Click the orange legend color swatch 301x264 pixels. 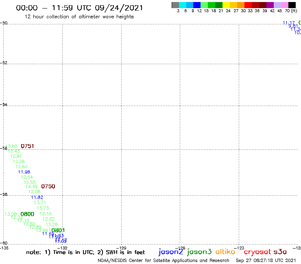pyautogui.click(x=241, y=5)
